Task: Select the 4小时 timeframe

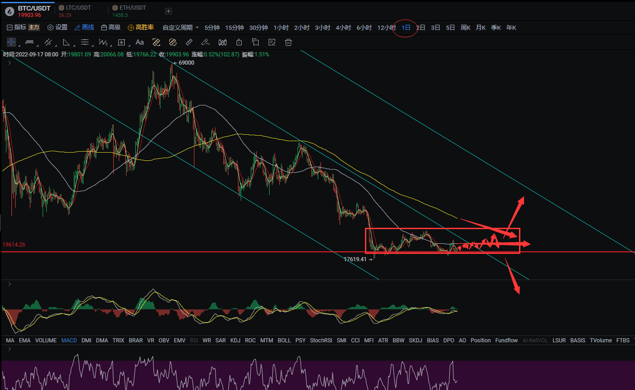Action: 343,27
